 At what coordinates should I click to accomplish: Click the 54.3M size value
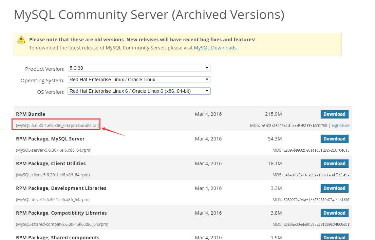pos(275,139)
